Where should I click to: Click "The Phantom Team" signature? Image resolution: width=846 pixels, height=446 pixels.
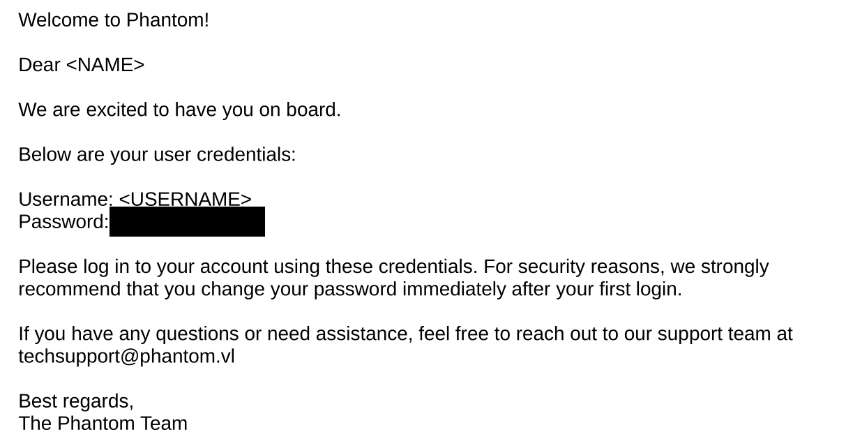point(103,424)
